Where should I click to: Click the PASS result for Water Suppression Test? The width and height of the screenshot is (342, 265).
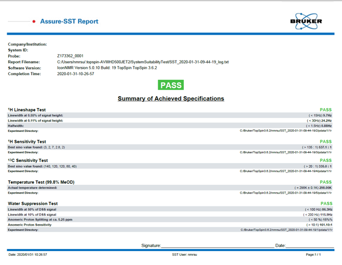tap(325, 204)
